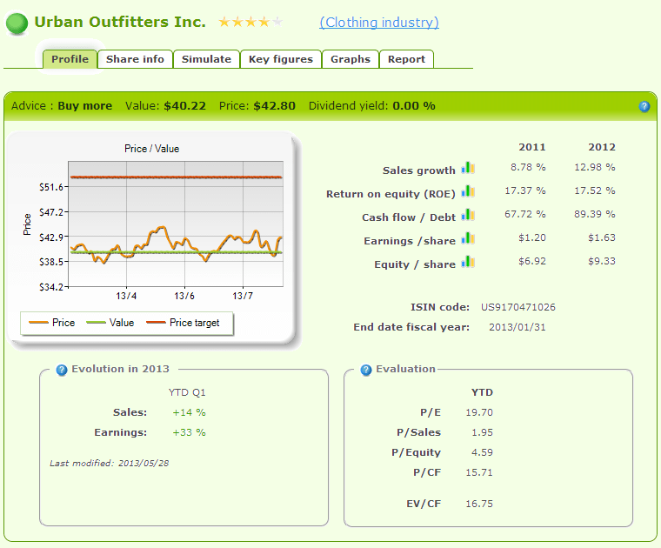Screen dimensions: 661x548
Task: Click the Urban Outfitters Inc. title
Action: coord(120,22)
